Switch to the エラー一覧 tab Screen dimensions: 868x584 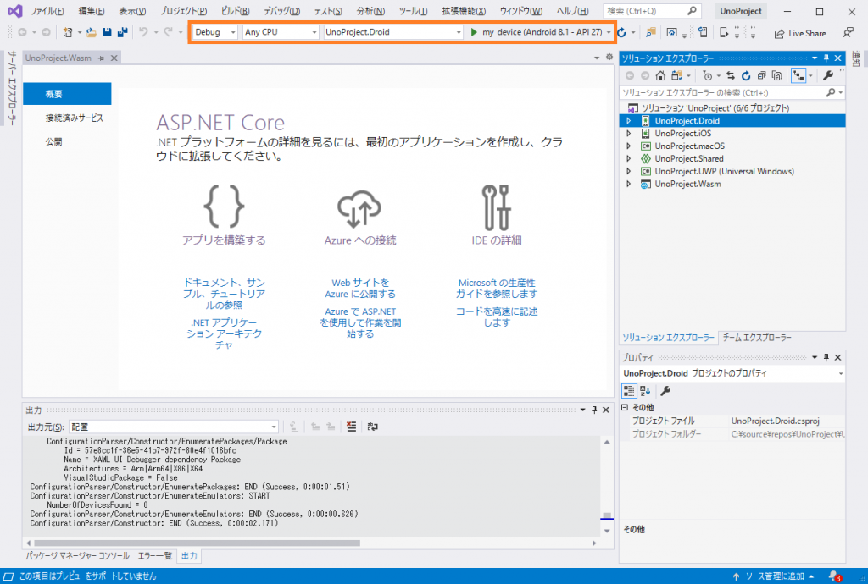coord(156,556)
